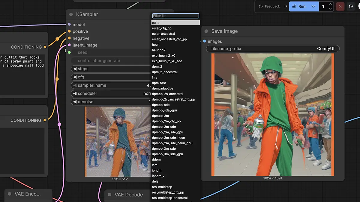
Task: Click the Filter list search field
Action: [x=175, y=16]
